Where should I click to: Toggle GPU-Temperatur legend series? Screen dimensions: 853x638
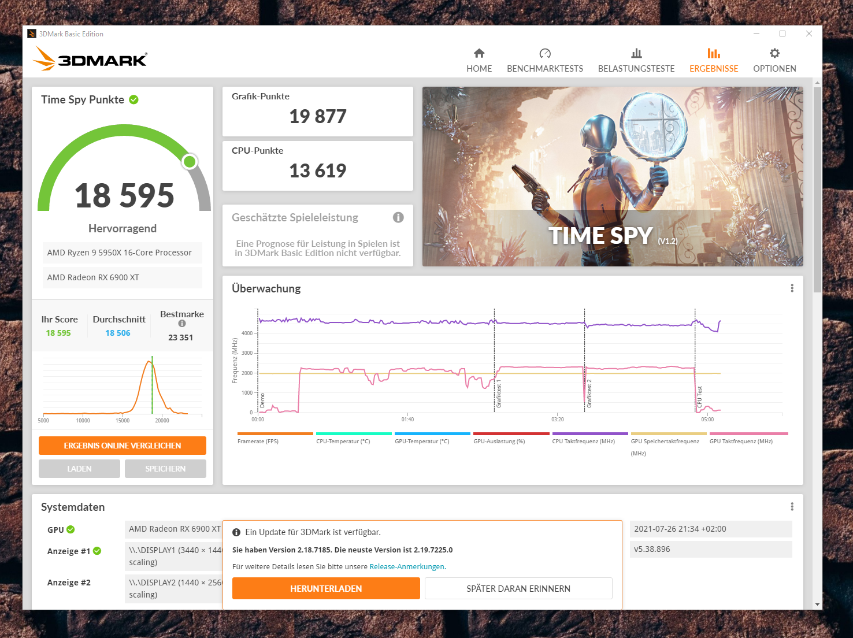[x=432, y=438]
